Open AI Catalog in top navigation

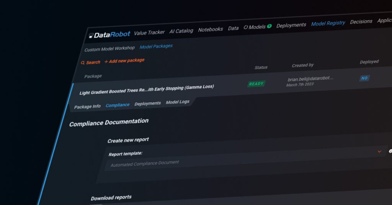(181, 31)
